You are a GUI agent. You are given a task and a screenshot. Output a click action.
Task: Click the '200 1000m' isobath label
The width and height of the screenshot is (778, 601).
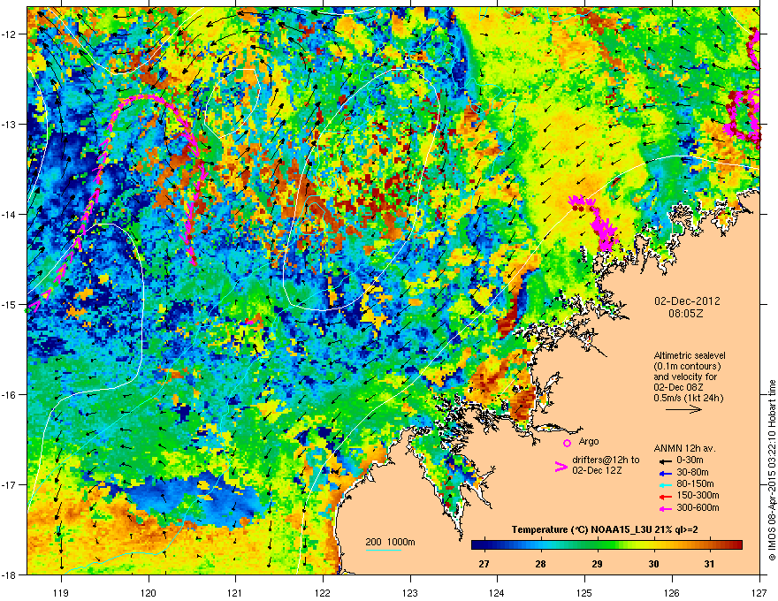(x=390, y=542)
